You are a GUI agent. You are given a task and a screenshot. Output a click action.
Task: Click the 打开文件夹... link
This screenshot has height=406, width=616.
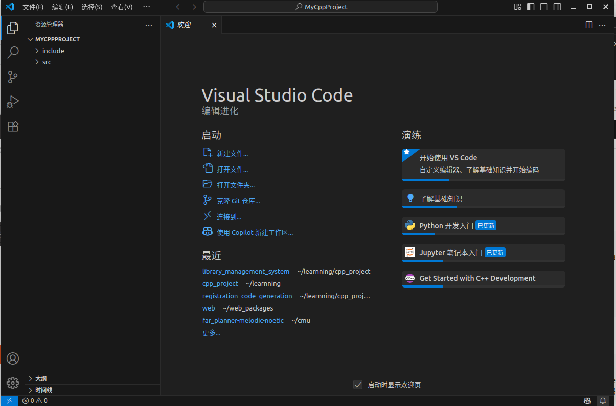[x=235, y=185]
